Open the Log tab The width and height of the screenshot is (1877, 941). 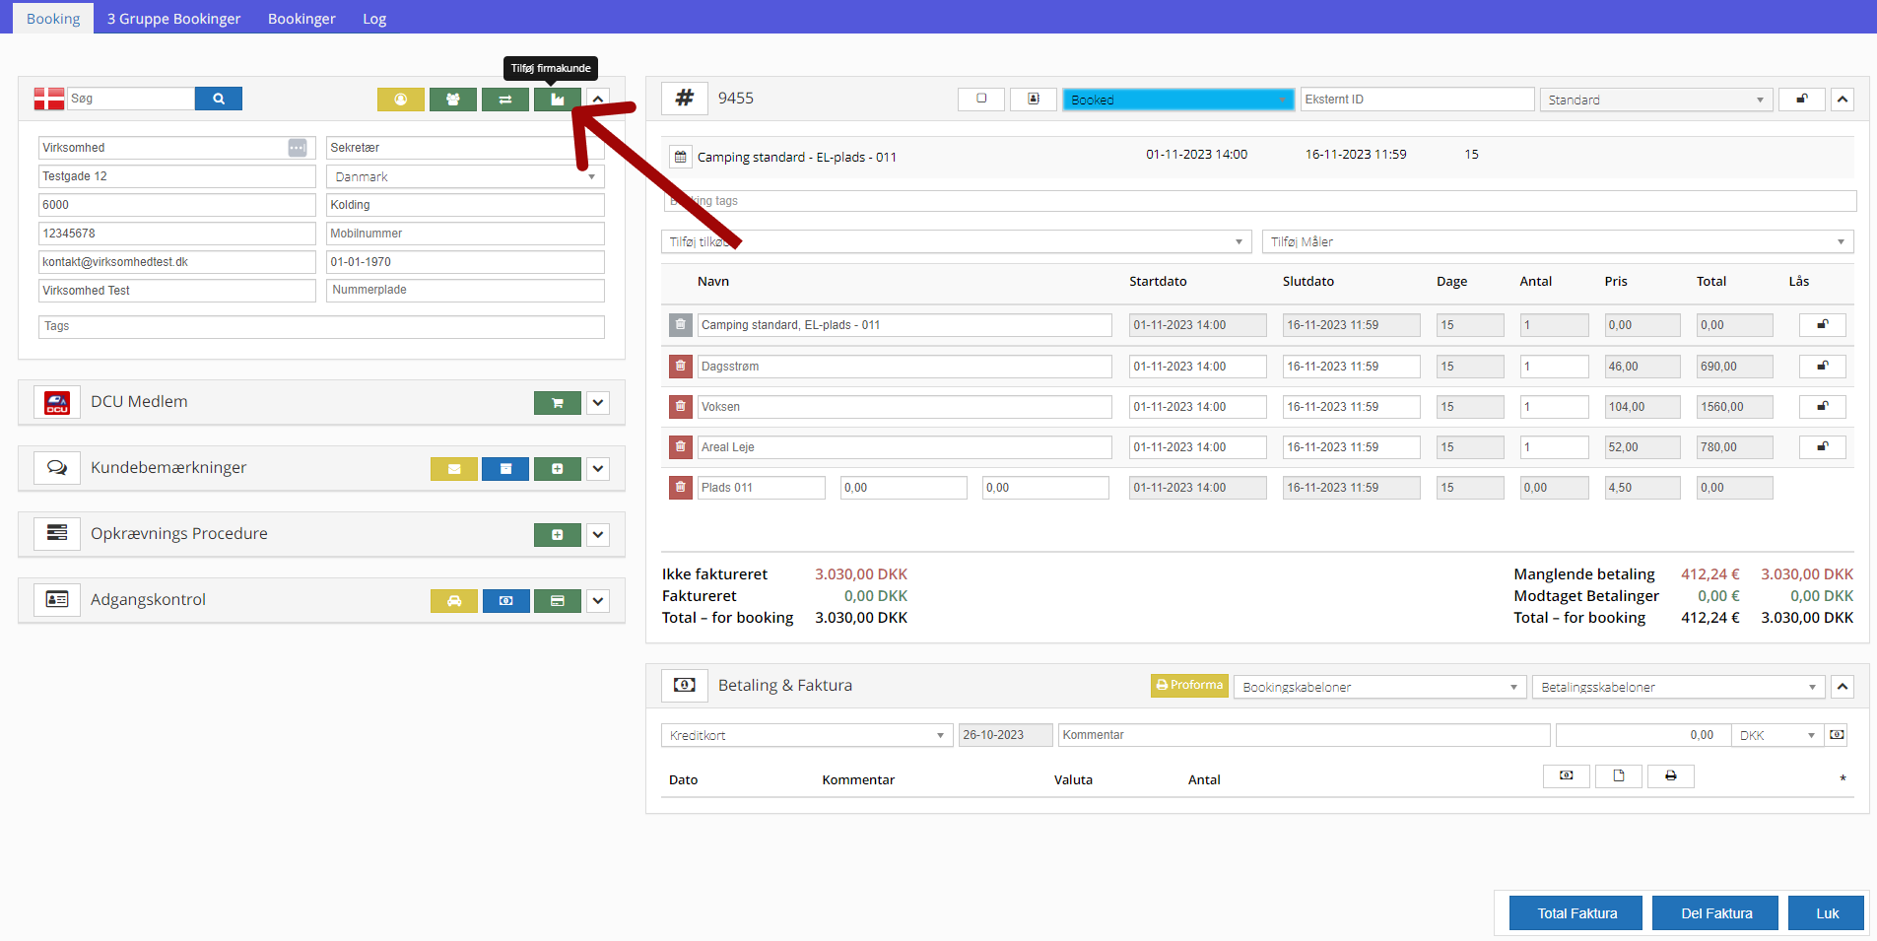click(x=374, y=19)
